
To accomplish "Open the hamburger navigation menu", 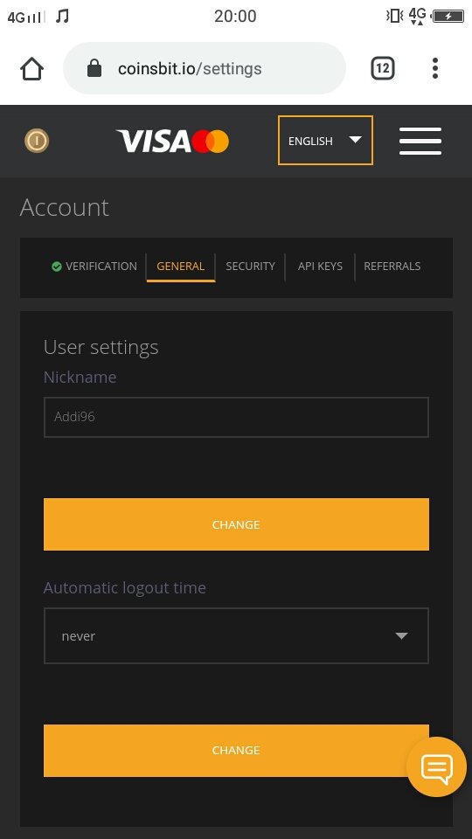I will pyautogui.click(x=420, y=142).
